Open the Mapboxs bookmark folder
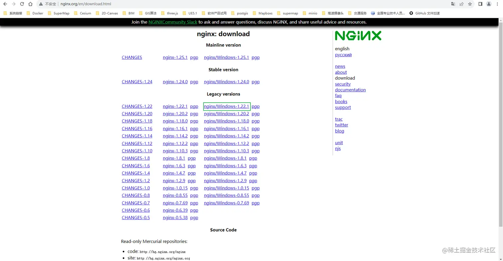The image size is (503, 261). 262,13
